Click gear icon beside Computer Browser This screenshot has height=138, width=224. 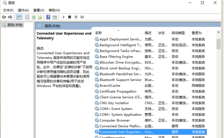pyautogui.click(x=97, y=120)
